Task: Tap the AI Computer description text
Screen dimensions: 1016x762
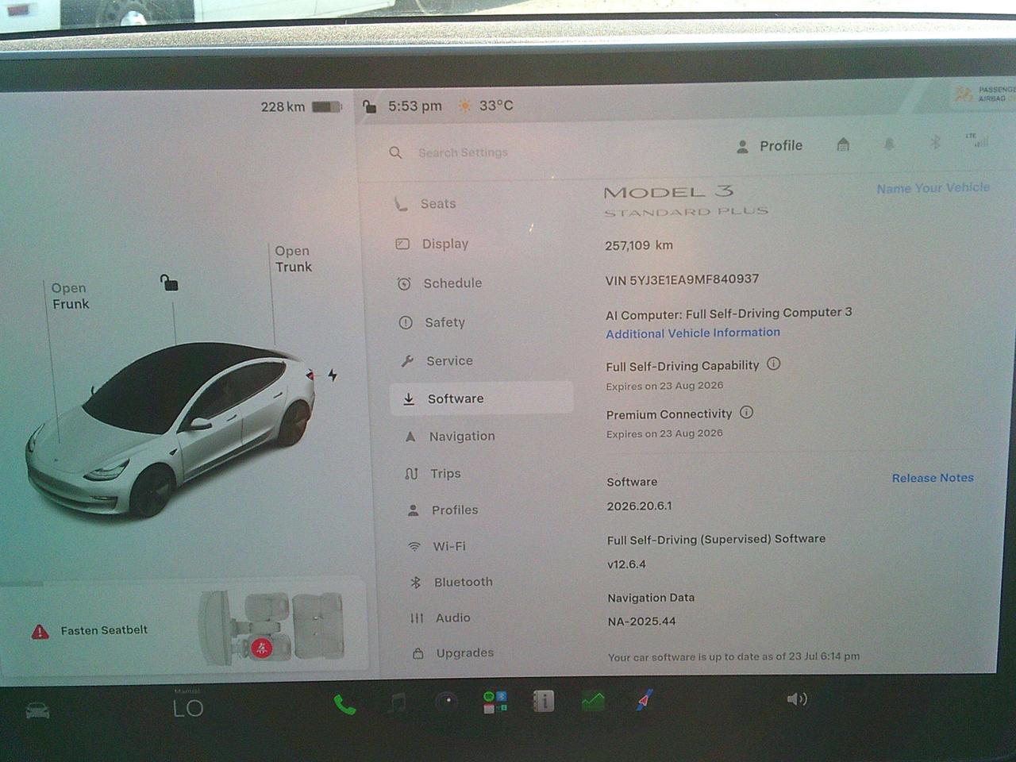Action: coord(729,314)
